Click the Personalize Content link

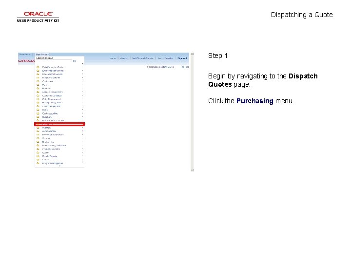click(x=156, y=67)
